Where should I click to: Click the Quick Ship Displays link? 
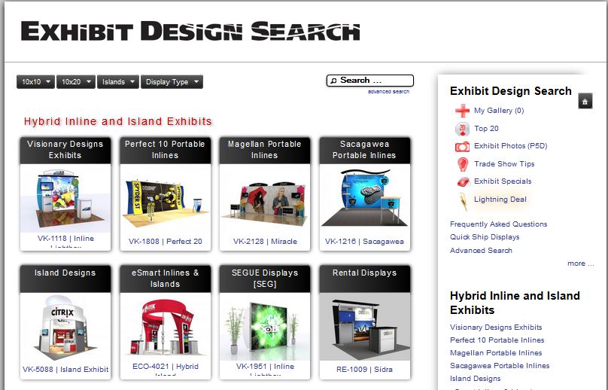pyautogui.click(x=485, y=237)
